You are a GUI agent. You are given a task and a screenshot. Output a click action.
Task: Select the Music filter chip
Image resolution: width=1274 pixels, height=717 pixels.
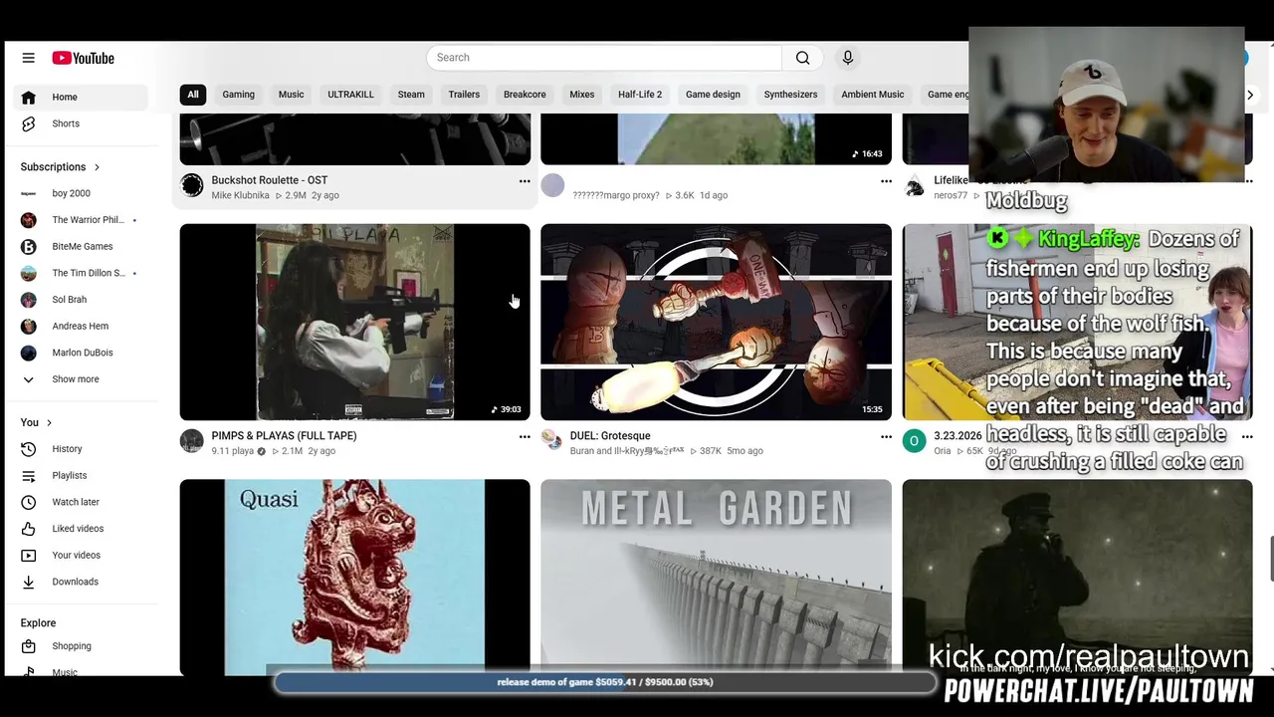pyautogui.click(x=291, y=95)
